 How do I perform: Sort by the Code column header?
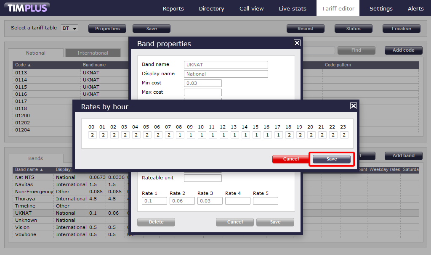coord(23,65)
